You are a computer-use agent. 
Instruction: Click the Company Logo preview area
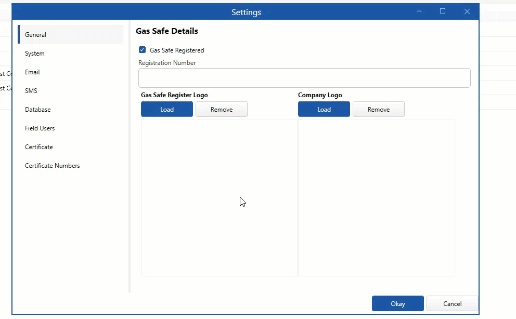(376, 197)
